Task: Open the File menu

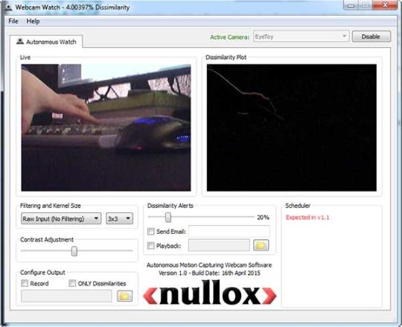Action: point(13,22)
